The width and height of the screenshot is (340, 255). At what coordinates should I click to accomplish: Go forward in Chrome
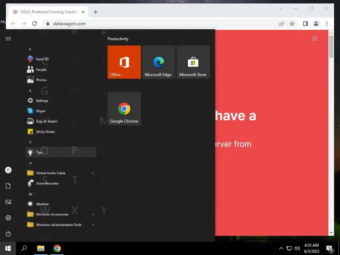click(x=24, y=24)
